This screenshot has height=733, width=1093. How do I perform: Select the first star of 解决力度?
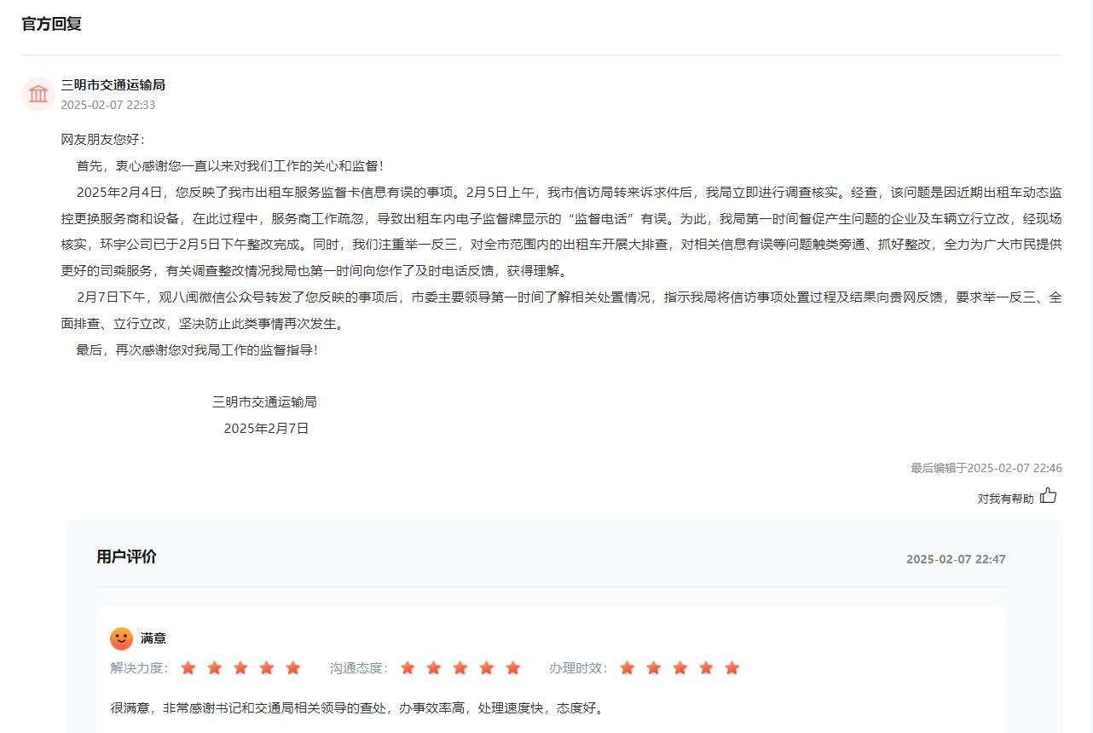[188, 667]
